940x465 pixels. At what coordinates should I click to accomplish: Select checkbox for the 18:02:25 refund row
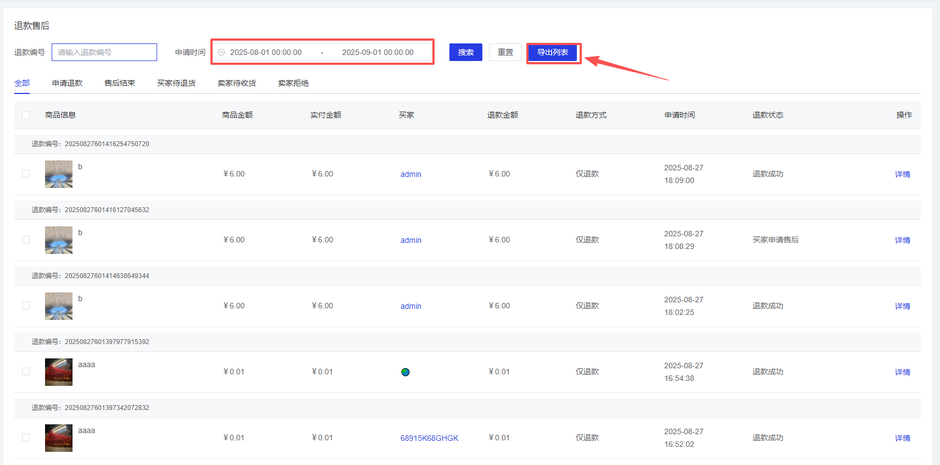pos(26,306)
